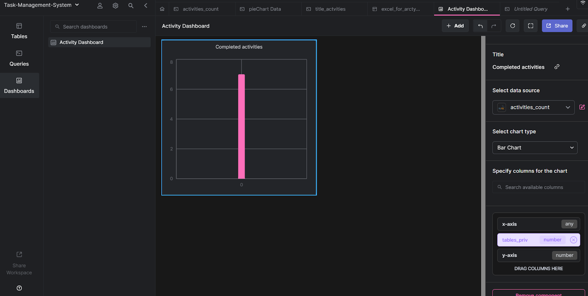Select Activity Dashboard in the dashboards list

[x=99, y=42]
